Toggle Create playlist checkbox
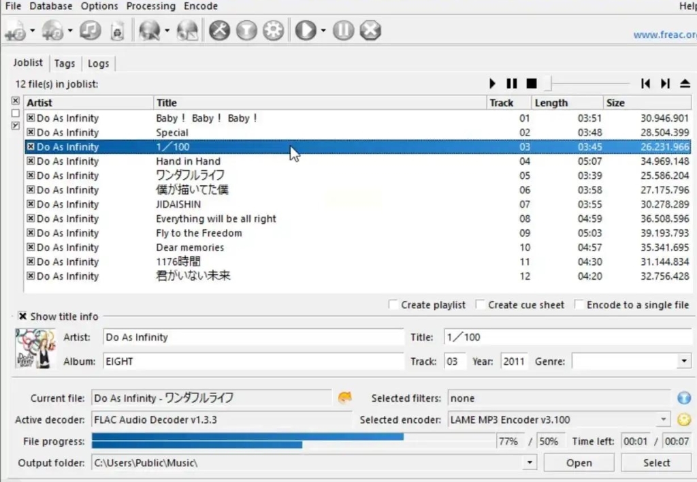Screen dimensions: 697x482 pos(393,304)
